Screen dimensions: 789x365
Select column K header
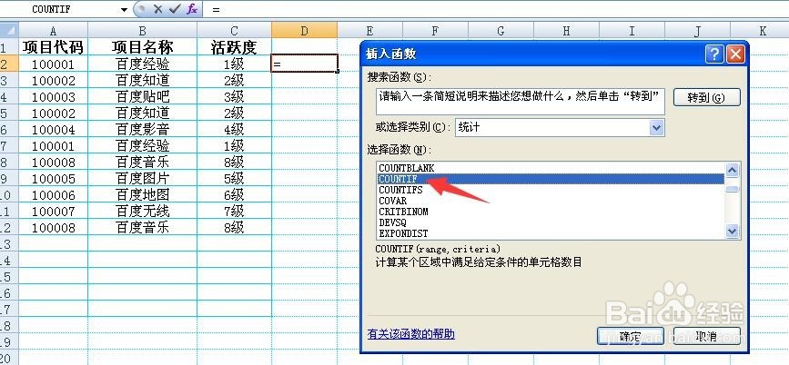(763, 31)
